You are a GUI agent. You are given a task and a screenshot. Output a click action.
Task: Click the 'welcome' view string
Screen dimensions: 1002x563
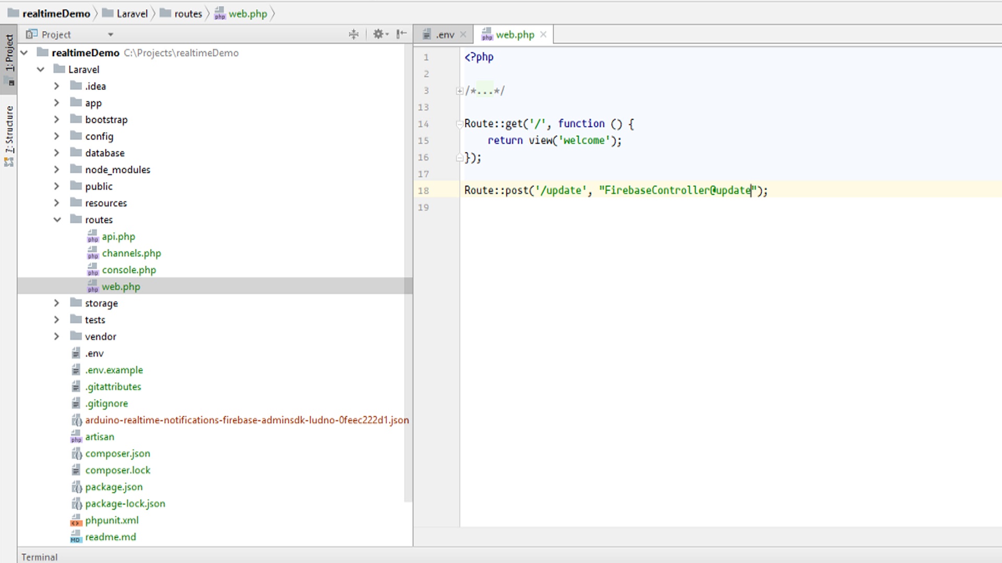(583, 140)
